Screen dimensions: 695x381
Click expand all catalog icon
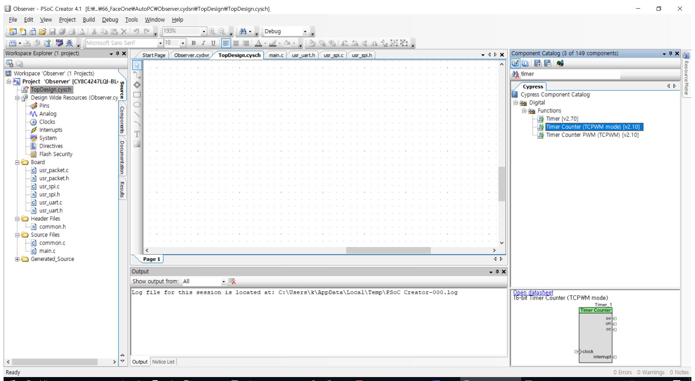pos(538,63)
